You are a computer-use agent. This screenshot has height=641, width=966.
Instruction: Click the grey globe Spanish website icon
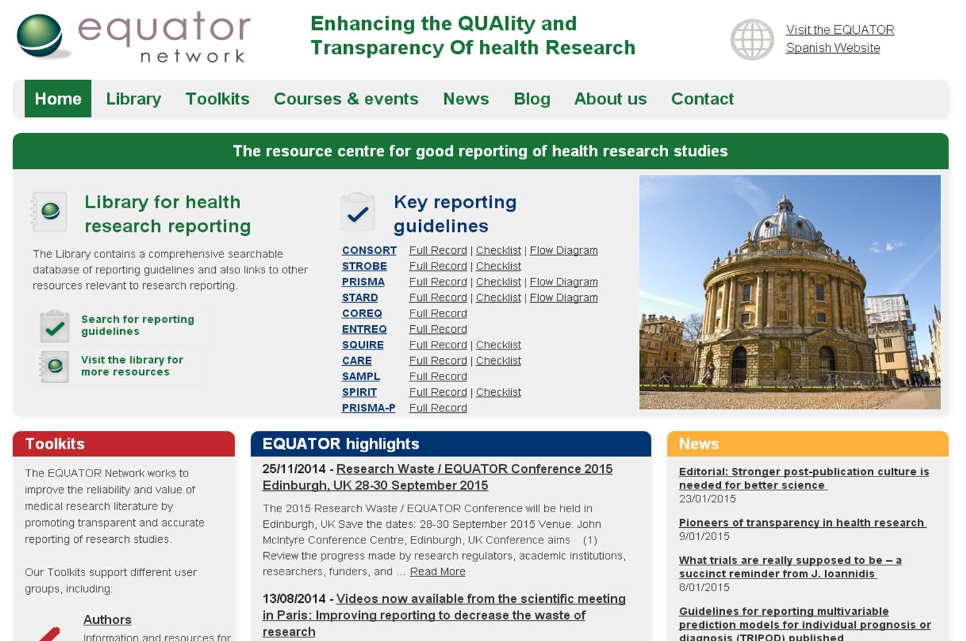pos(751,39)
